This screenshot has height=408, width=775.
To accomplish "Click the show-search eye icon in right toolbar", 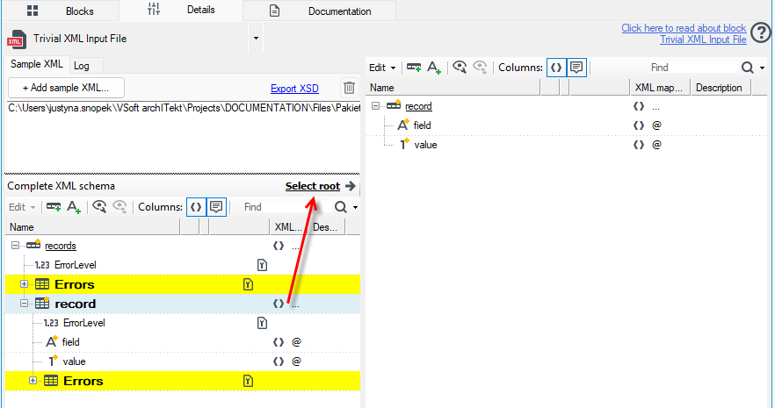I will click(460, 68).
